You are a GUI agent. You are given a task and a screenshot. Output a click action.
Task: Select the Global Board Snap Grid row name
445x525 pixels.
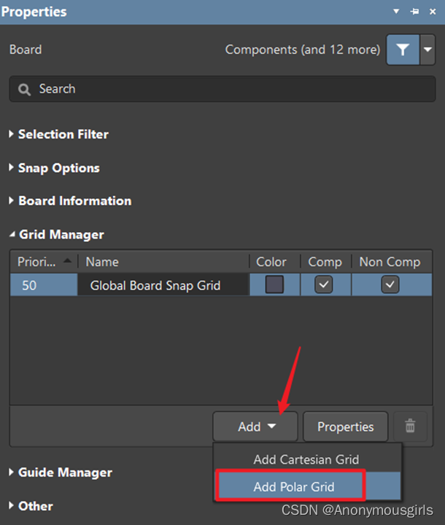tap(155, 285)
